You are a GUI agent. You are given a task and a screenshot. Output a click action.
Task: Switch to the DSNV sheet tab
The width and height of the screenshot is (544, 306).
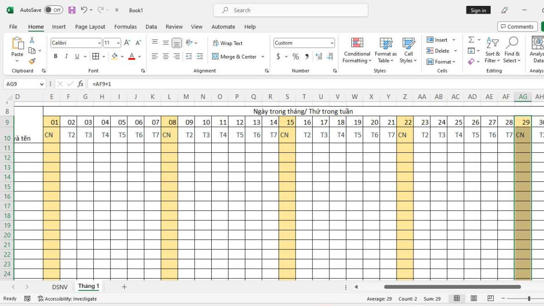(x=60, y=287)
